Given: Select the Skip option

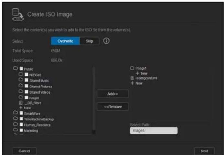Looking at the screenshot, I should (x=89, y=41).
